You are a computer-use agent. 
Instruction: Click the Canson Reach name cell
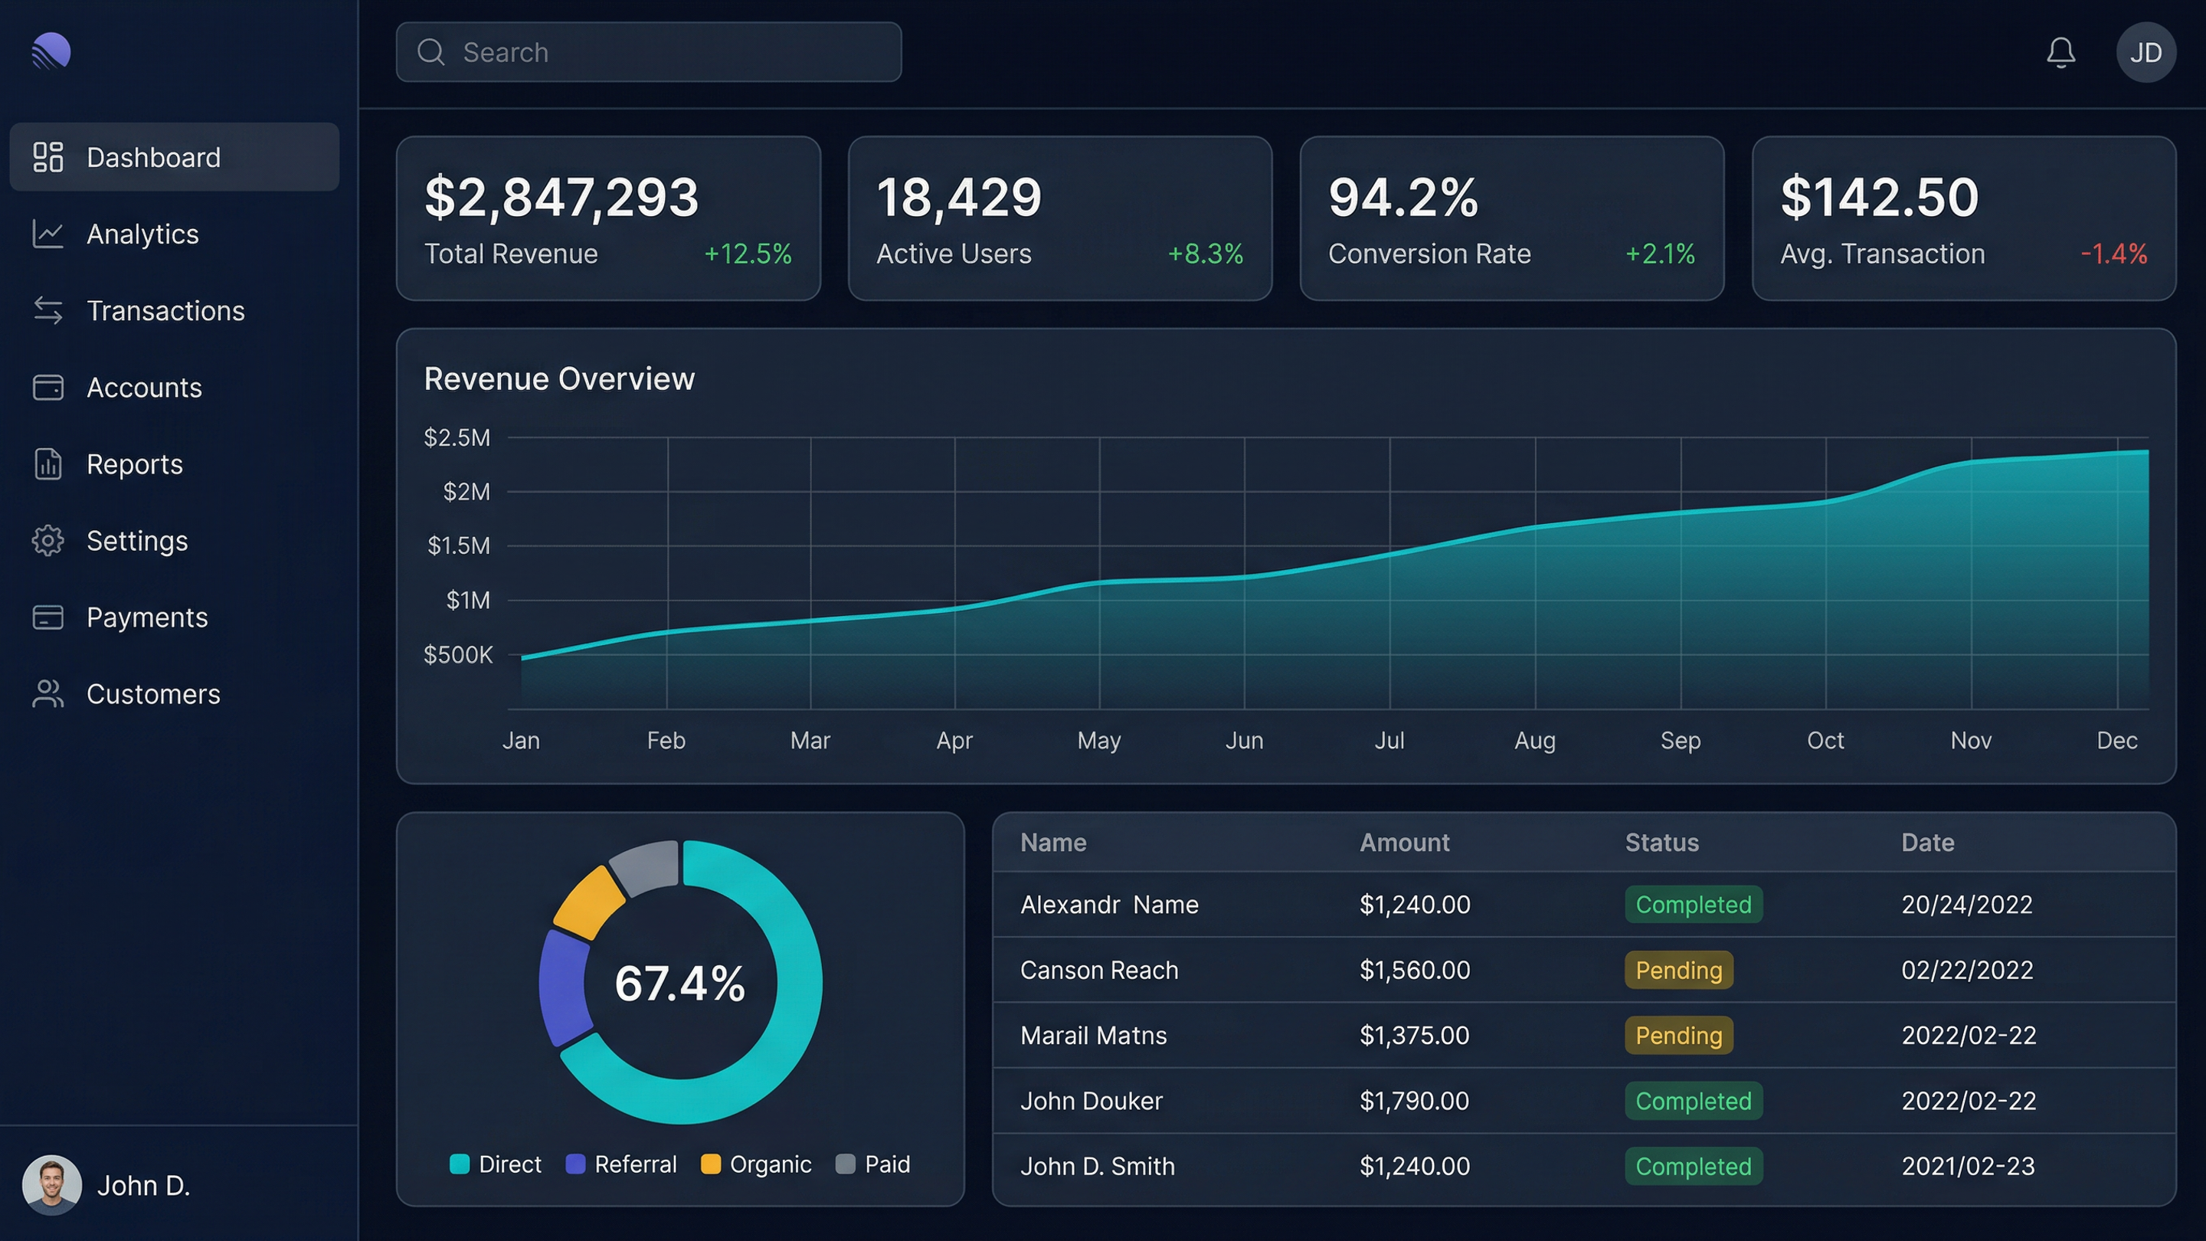pyautogui.click(x=1098, y=971)
